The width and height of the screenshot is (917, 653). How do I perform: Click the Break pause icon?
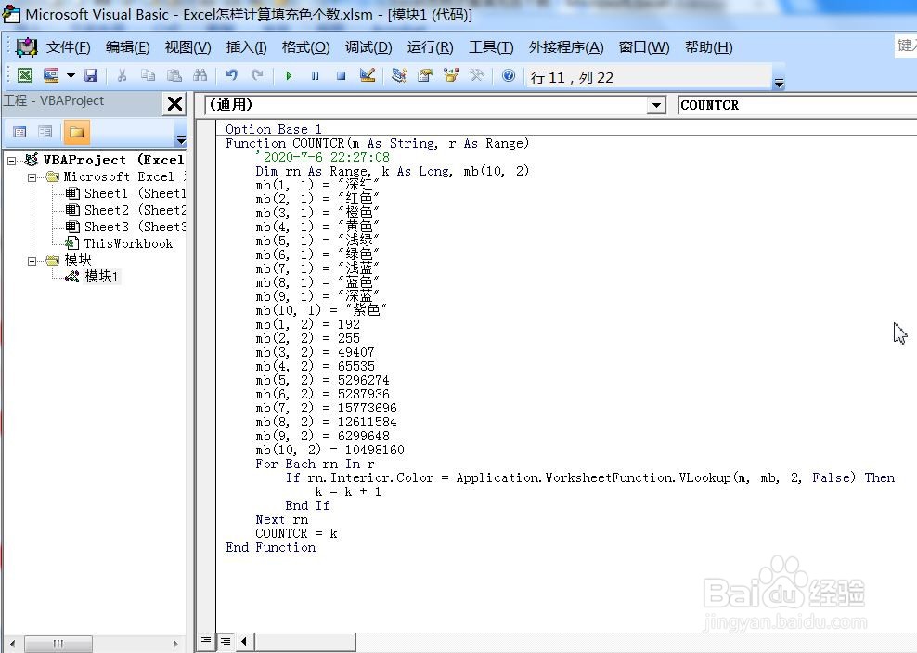tap(316, 75)
